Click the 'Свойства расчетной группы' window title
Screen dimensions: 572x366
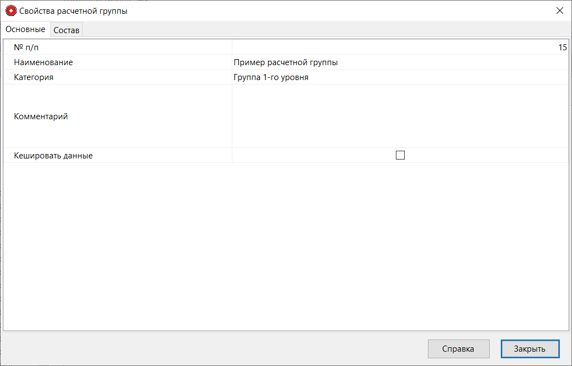(73, 11)
